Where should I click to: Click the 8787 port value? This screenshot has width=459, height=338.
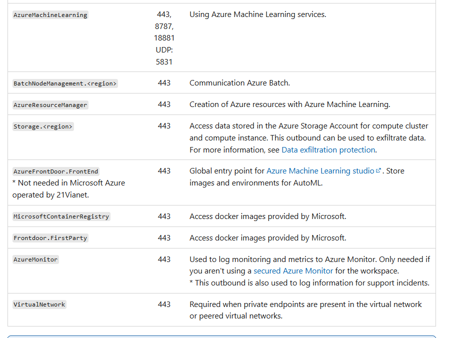(164, 26)
